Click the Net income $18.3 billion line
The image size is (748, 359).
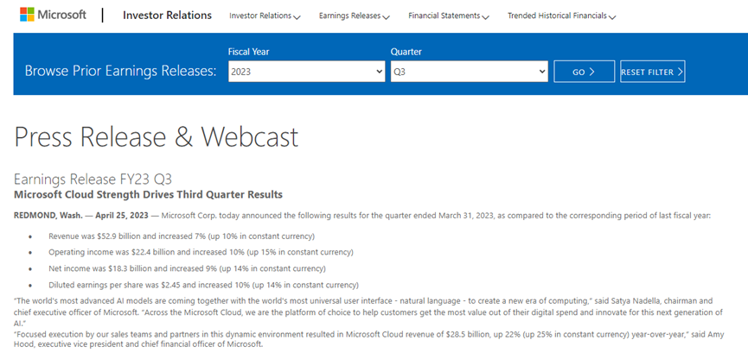click(187, 268)
